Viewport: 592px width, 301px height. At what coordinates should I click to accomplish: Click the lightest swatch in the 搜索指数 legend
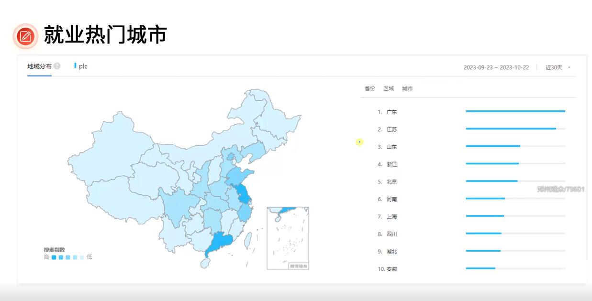coord(82,258)
